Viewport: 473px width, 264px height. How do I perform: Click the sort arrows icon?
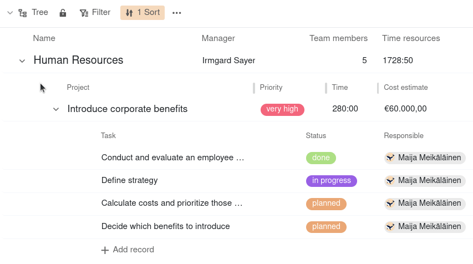click(129, 13)
